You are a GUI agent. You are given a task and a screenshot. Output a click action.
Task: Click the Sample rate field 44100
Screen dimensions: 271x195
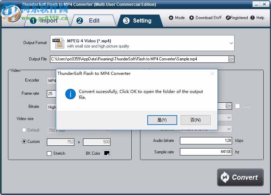206,152
